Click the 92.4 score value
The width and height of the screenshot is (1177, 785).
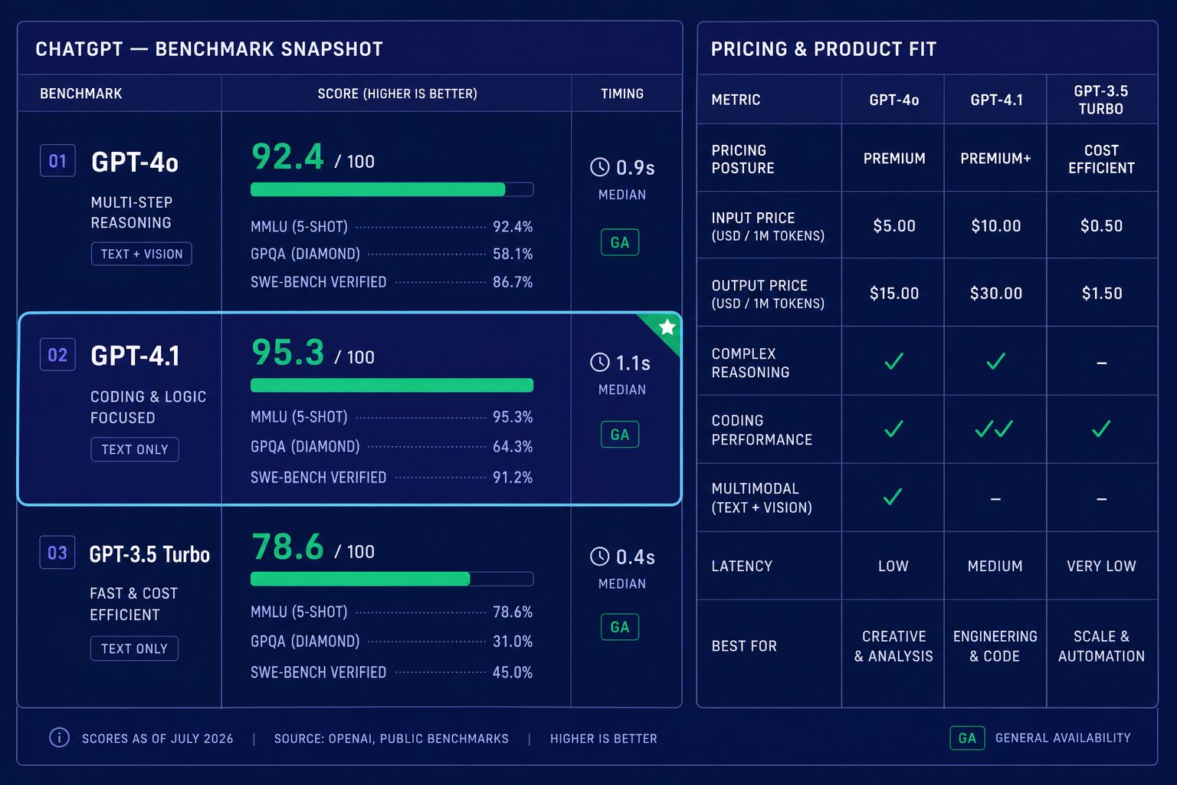(x=287, y=157)
